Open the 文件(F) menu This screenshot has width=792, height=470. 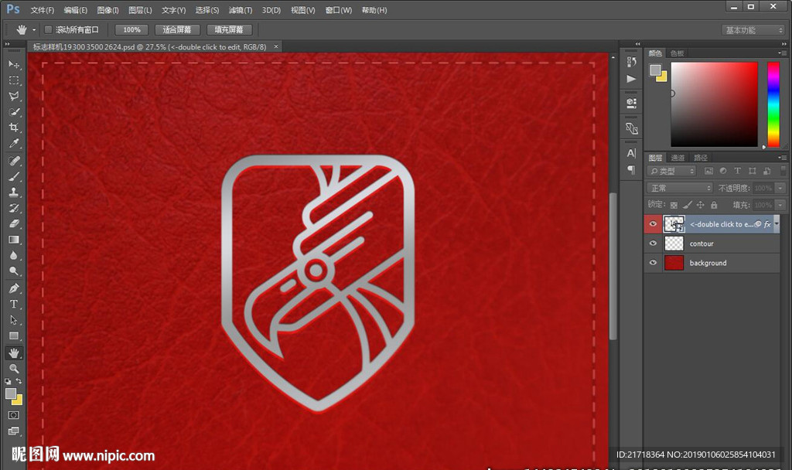tap(43, 10)
